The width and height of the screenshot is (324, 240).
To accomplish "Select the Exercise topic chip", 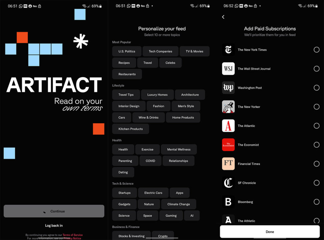I will coord(147,150).
